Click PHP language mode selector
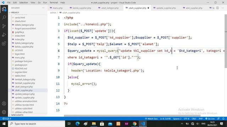 click(x=200, y=119)
